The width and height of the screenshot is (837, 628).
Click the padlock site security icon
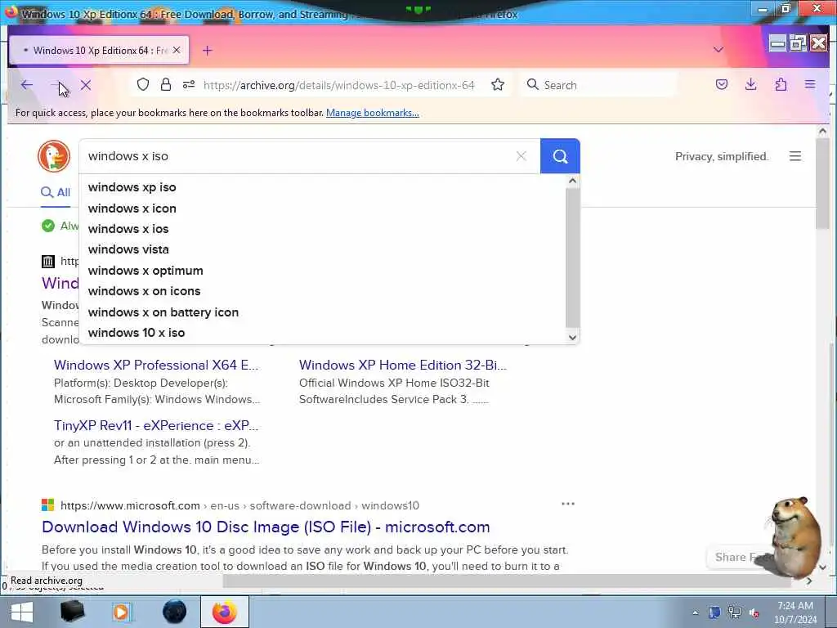coord(166,84)
